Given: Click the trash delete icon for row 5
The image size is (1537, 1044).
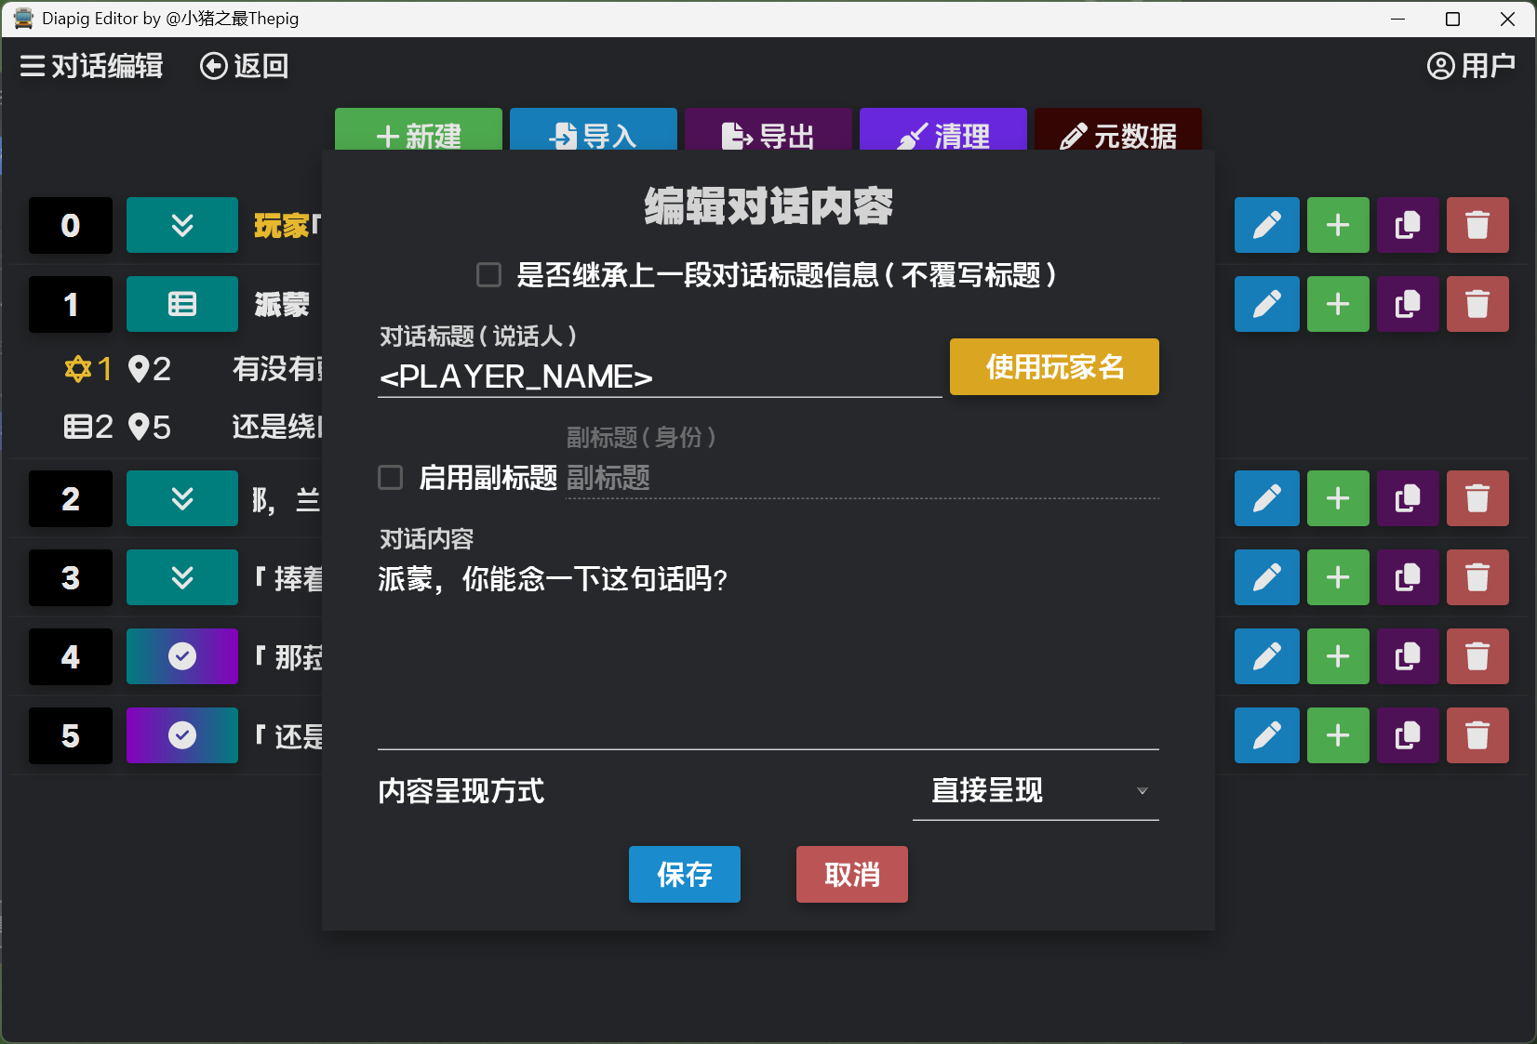Looking at the screenshot, I should (1477, 735).
